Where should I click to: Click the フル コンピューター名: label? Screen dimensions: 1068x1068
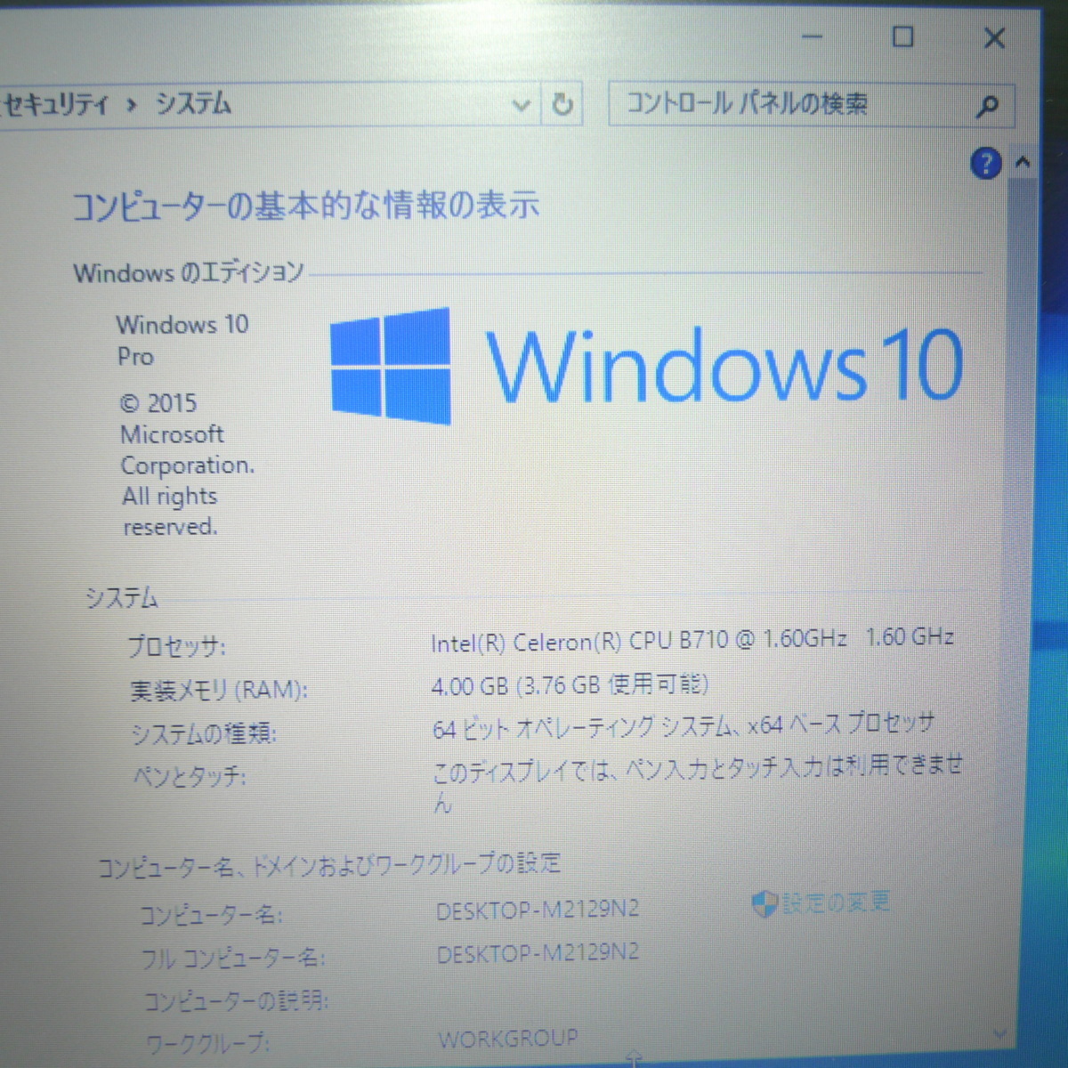pyautogui.click(x=233, y=959)
